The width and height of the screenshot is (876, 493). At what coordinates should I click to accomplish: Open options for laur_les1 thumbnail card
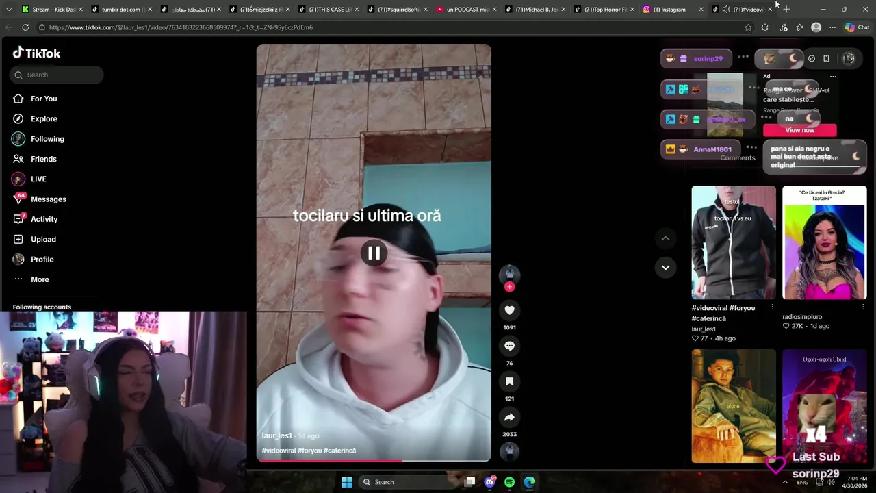(x=772, y=307)
